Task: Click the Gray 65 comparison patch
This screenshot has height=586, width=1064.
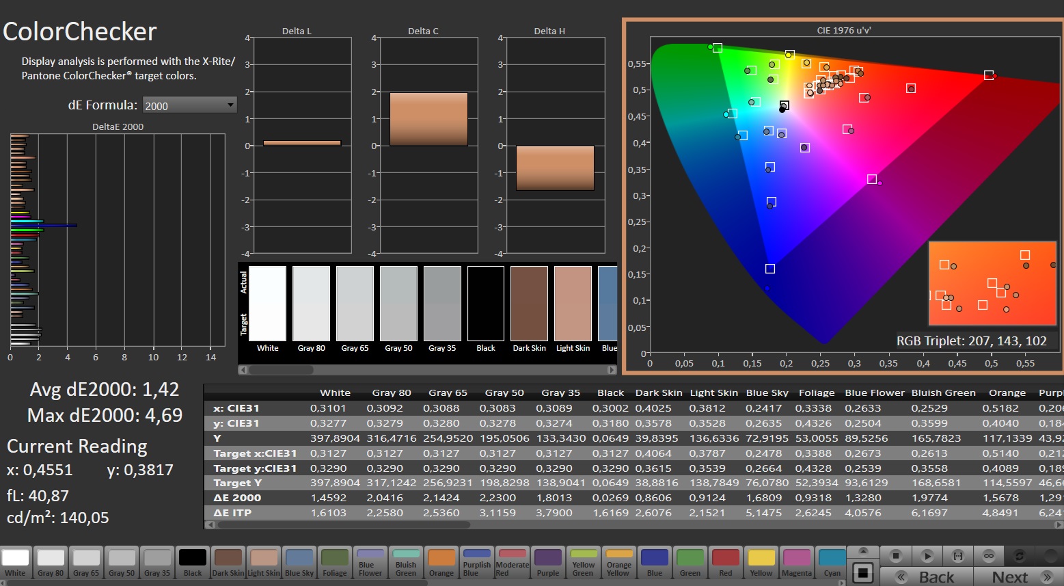Action: (355, 304)
